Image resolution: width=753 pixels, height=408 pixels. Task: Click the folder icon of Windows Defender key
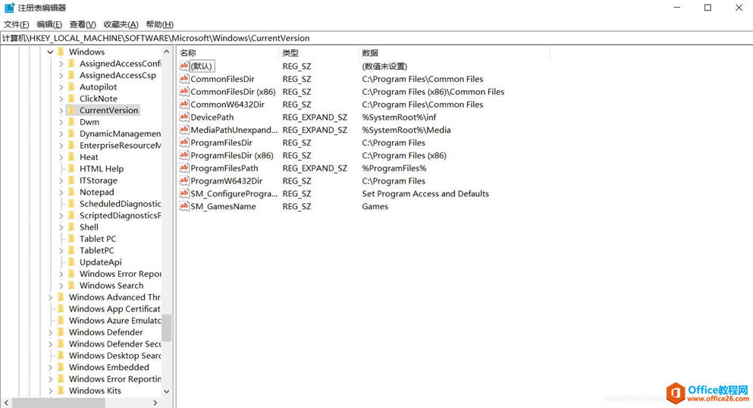[61, 332]
